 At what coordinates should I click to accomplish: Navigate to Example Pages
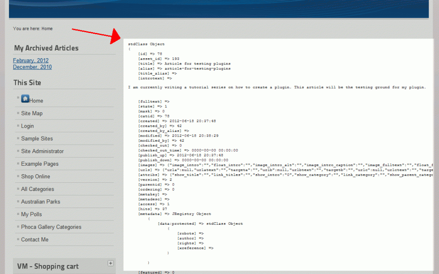tap(39, 164)
